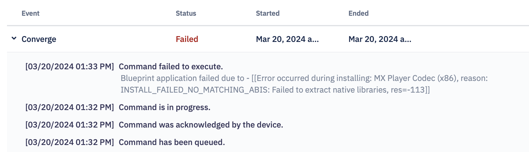Screen dimensions: 529x152
Task: Collapse the Converge event row
Action: pyautogui.click(x=14, y=38)
